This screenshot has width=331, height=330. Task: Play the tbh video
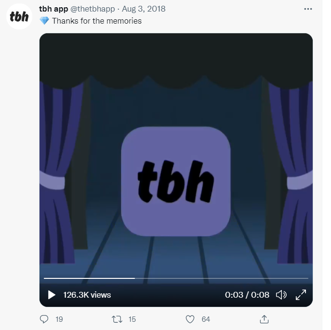(x=52, y=295)
